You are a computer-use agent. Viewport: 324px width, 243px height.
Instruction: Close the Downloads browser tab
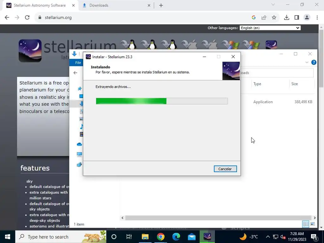[x=149, y=6]
